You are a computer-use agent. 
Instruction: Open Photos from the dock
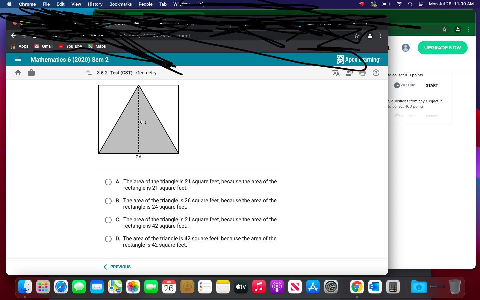133,287
